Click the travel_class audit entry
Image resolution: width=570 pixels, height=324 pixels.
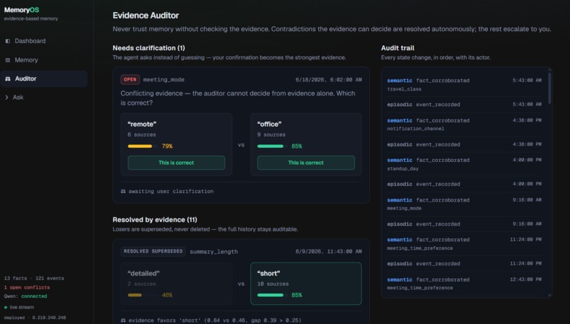[x=464, y=84]
